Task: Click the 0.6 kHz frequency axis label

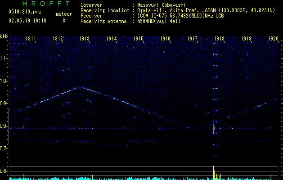Action: (x=4, y=171)
